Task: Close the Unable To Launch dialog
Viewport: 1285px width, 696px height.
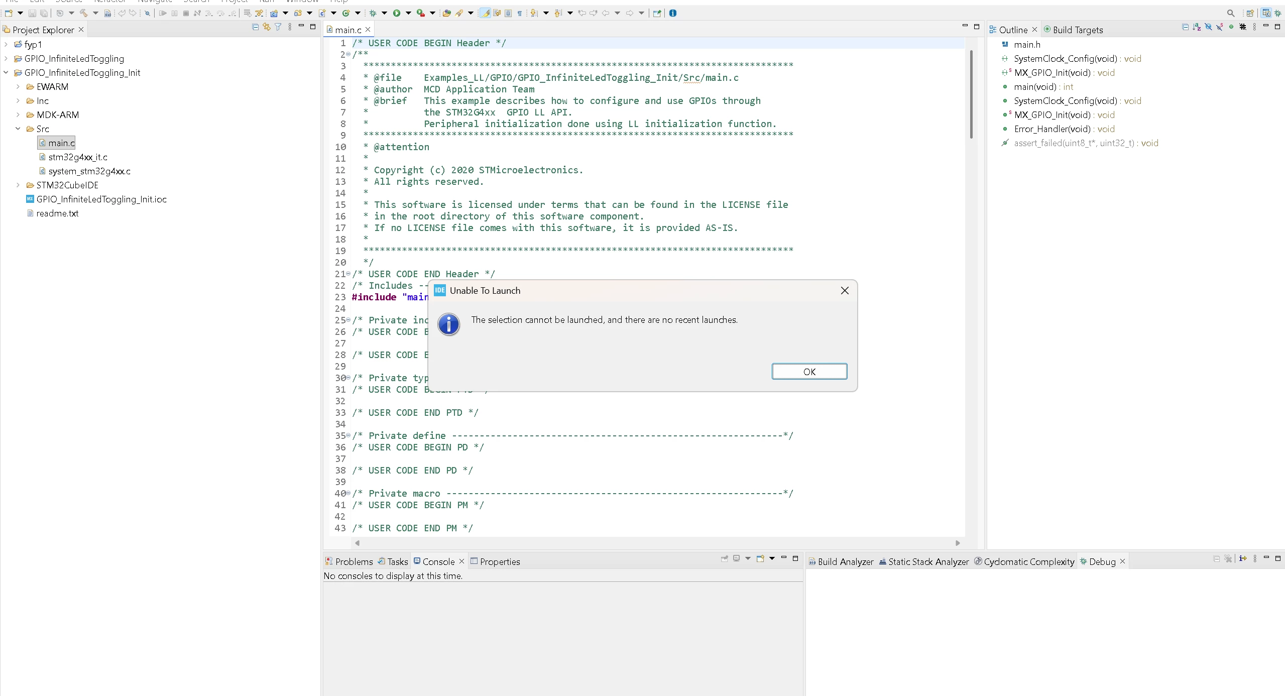Action: tap(845, 291)
